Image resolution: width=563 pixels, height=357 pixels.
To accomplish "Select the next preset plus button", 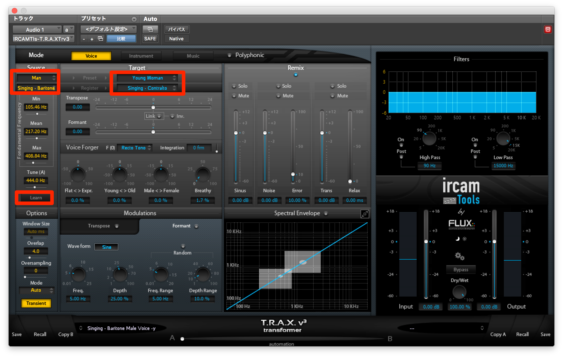I will point(92,39).
